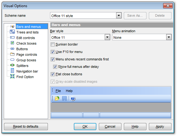The image size is (177, 136).
Task: Select Find Option entry
Action: (25, 77)
